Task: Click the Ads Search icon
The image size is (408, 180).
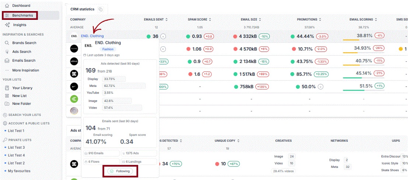Action: [7, 52]
